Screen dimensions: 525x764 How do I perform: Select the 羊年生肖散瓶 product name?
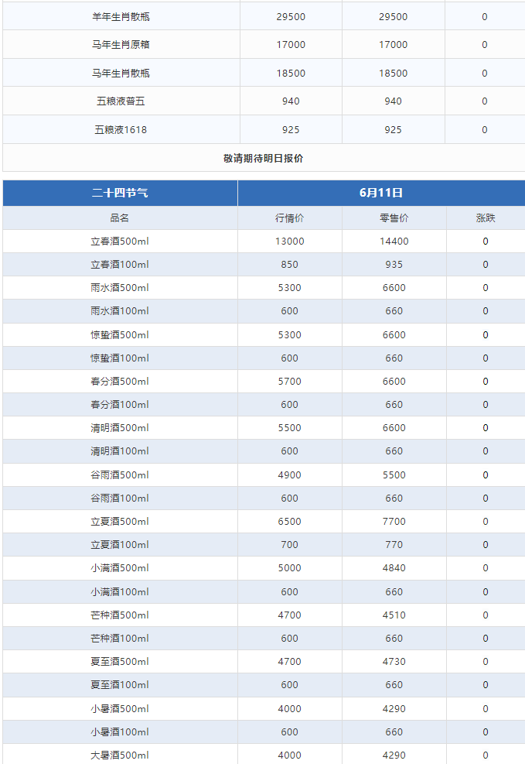click(x=121, y=16)
